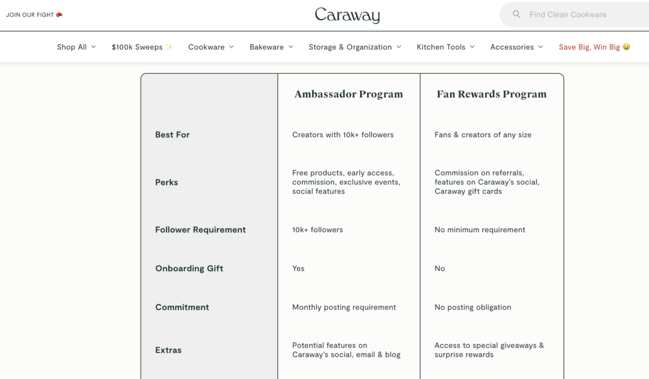Click the Onboarding Gift row label
Image resolution: width=649 pixels, height=379 pixels.
pos(189,268)
